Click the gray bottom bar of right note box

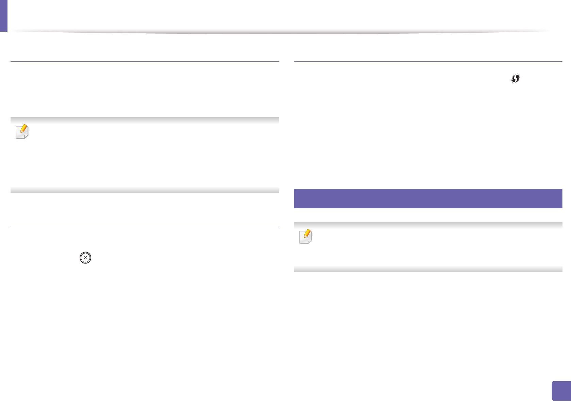click(x=428, y=269)
